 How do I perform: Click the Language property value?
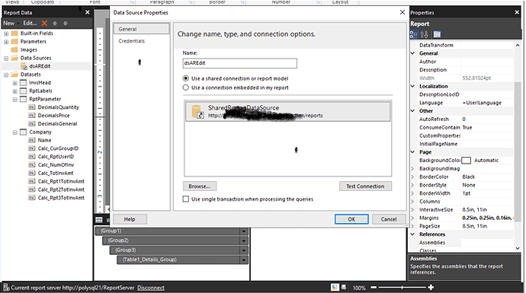click(482, 103)
